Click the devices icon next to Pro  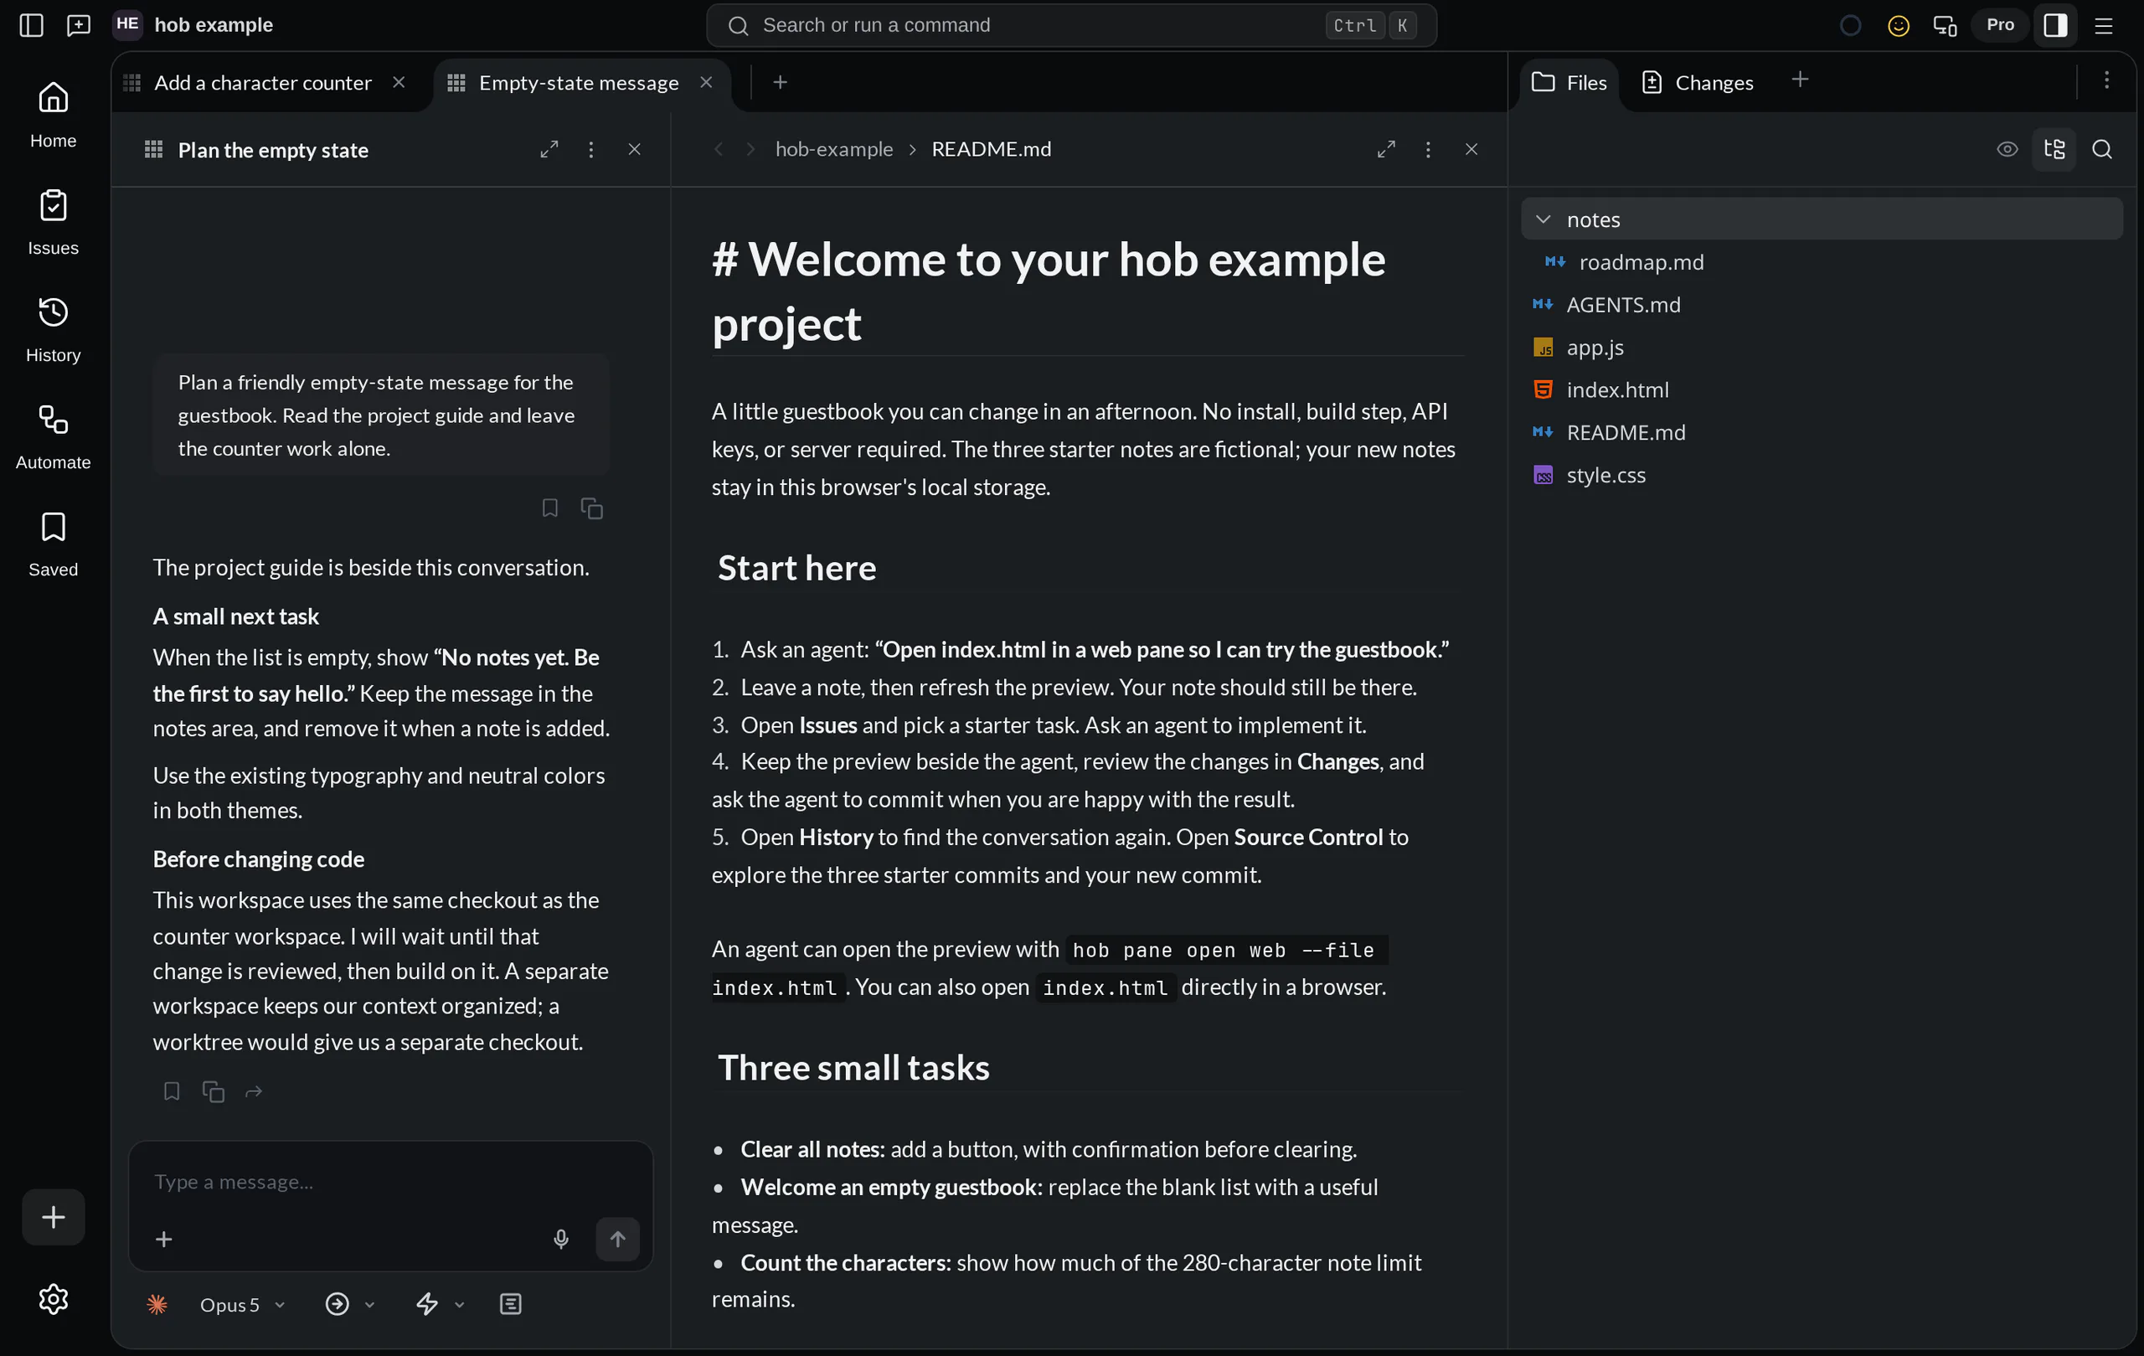click(1945, 25)
